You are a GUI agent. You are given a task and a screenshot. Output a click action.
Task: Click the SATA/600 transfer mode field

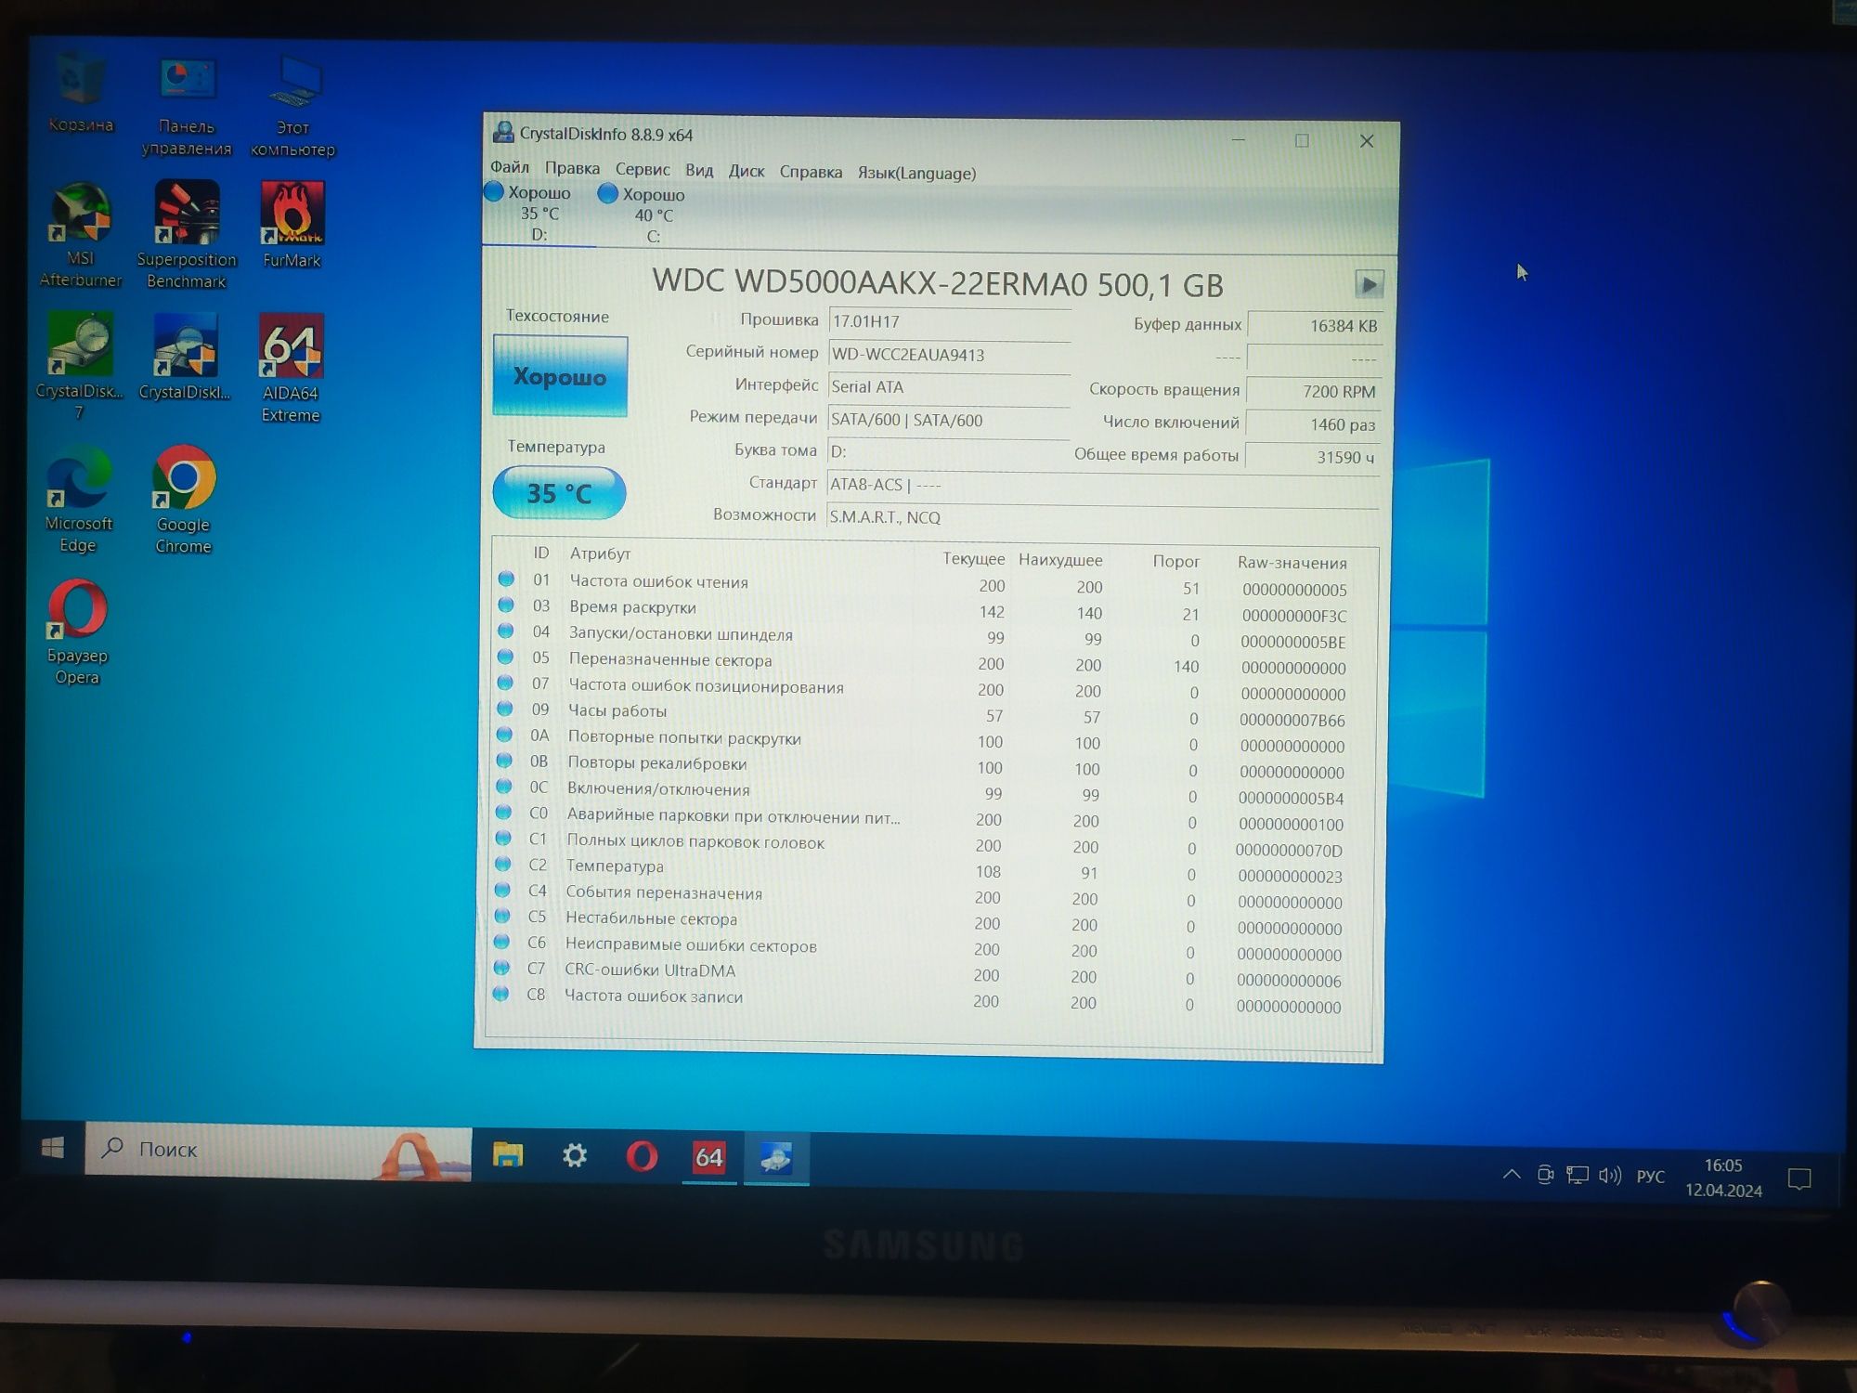[948, 420]
